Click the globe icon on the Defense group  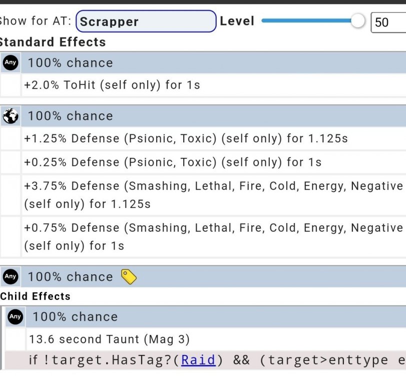point(11,116)
